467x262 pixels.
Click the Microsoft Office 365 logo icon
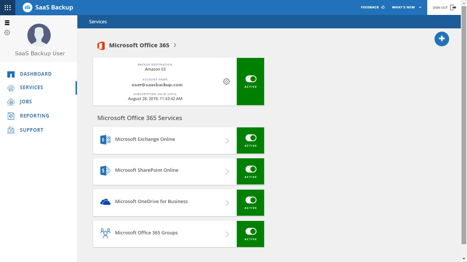(101, 45)
